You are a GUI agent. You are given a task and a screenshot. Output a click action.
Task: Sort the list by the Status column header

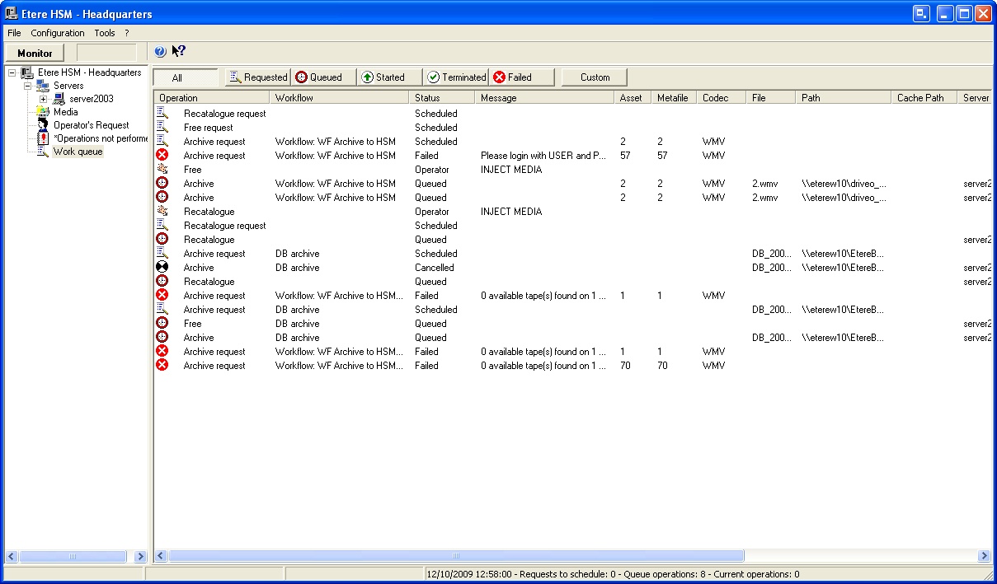coord(441,98)
